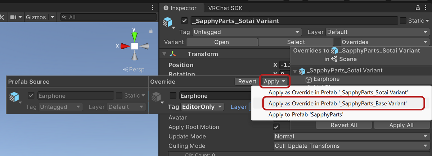432x156 pixels.
Task: Open the Gizmos dropdown arrow
Action: click(52, 17)
